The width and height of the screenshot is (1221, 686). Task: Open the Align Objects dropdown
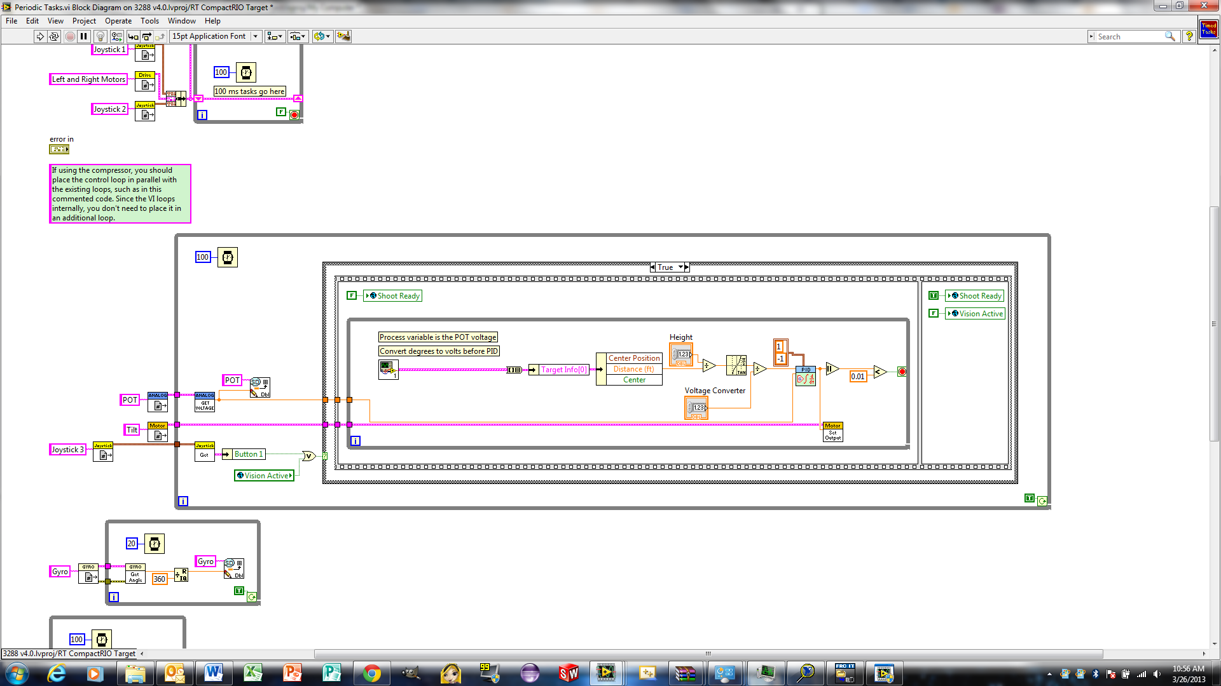pyautogui.click(x=275, y=36)
